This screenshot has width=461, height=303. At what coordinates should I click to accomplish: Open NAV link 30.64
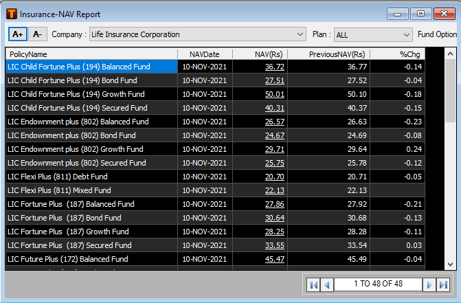(x=275, y=218)
